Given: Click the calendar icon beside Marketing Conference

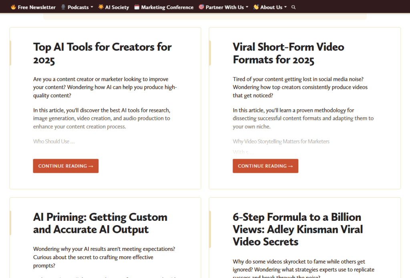Looking at the screenshot, I should tap(137, 7).
